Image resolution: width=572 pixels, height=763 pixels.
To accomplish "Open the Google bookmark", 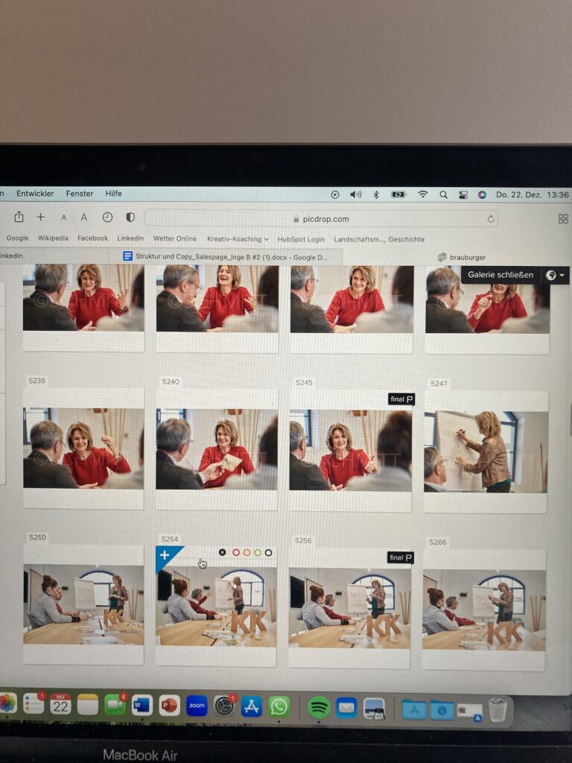I will [18, 238].
